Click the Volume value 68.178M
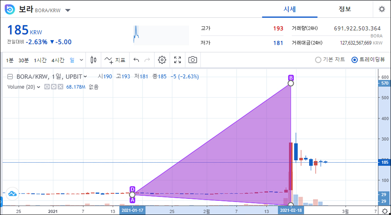Image resolution: width=391 pixels, height=215 pixels. [76, 87]
